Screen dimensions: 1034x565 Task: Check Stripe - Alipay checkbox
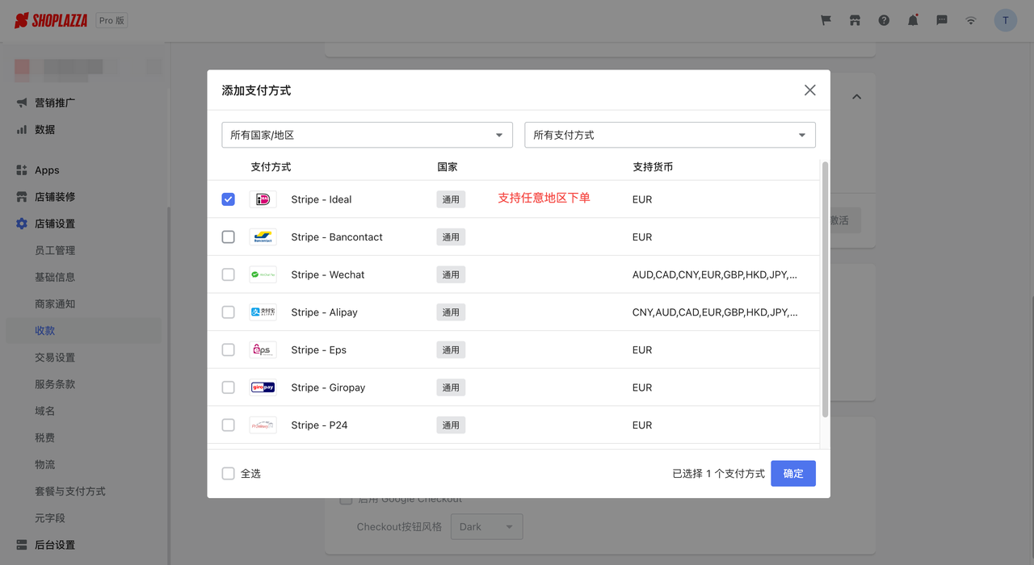(229, 312)
